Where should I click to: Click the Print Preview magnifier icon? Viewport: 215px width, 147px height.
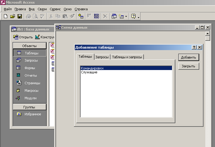tap(35, 16)
